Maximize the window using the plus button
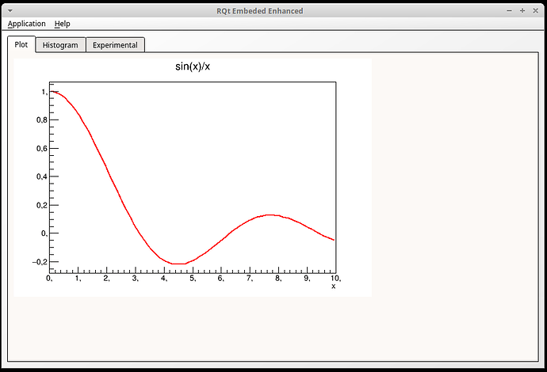Screen dimensions: 547x372 [x=522, y=10]
